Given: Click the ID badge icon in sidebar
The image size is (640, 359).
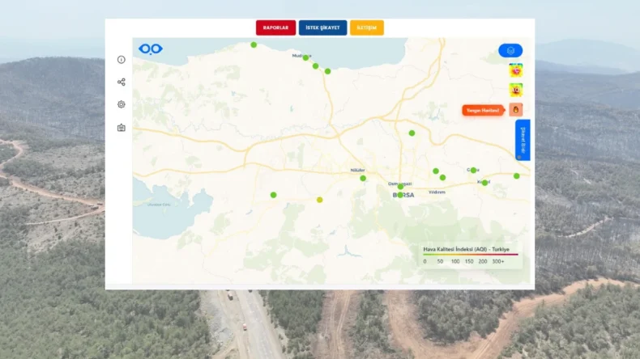Looking at the screenshot, I should (122, 128).
